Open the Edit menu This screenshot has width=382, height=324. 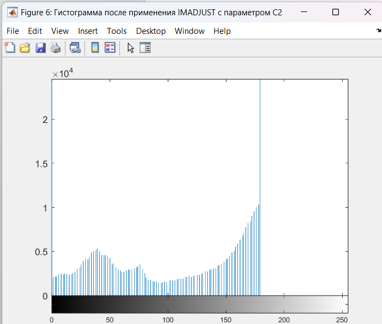pos(35,31)
